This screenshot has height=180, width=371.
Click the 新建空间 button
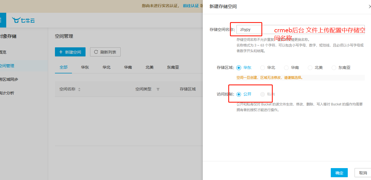tap(70, 52)
